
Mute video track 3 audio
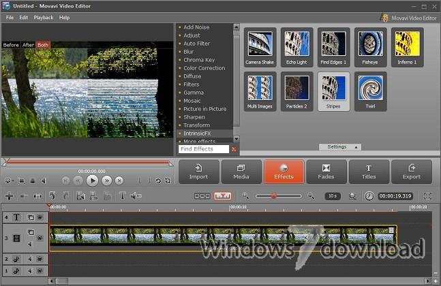pos(30,244)
